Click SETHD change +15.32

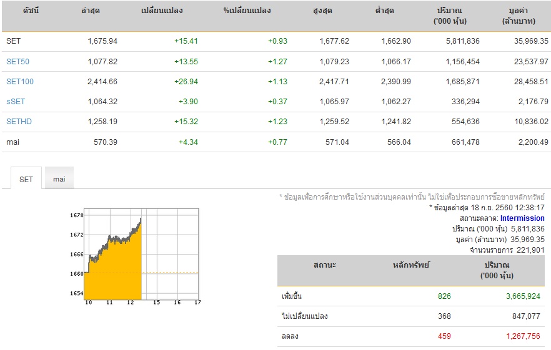[x=186, y=122]
